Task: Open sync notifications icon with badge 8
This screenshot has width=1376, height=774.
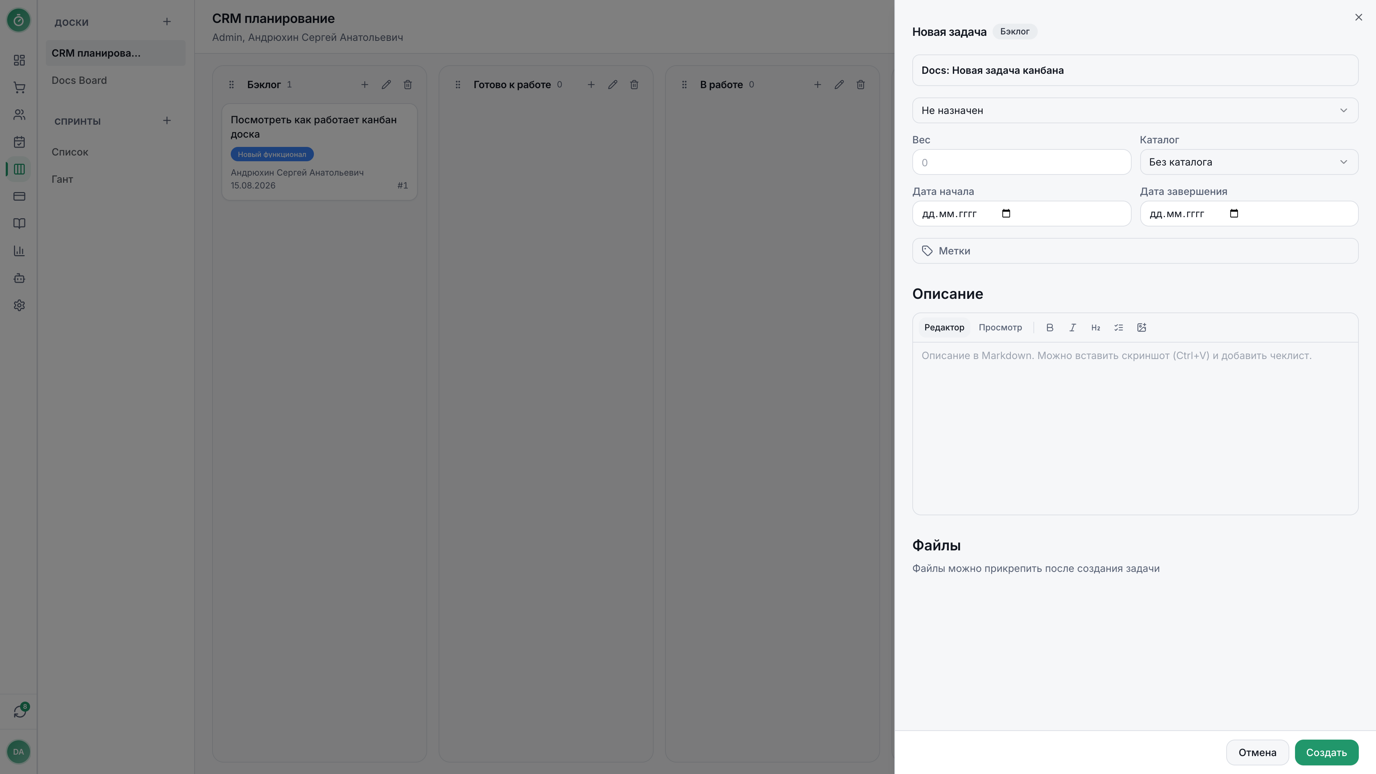Action: (20, 711)
